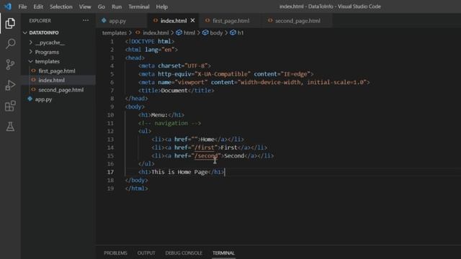Collapse the templates folder
461x259 pixels.
tap(31, 61)
